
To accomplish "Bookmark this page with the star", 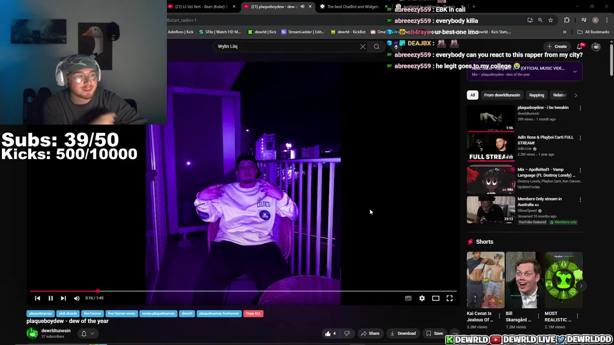I will click(x=551, y=20).
